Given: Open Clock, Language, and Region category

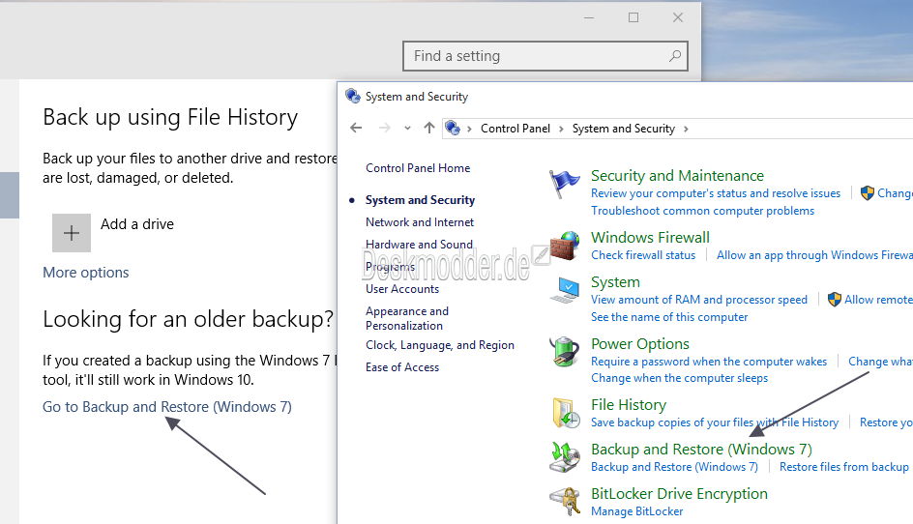Looking at the screenshot, I should (x=440, y=345).
